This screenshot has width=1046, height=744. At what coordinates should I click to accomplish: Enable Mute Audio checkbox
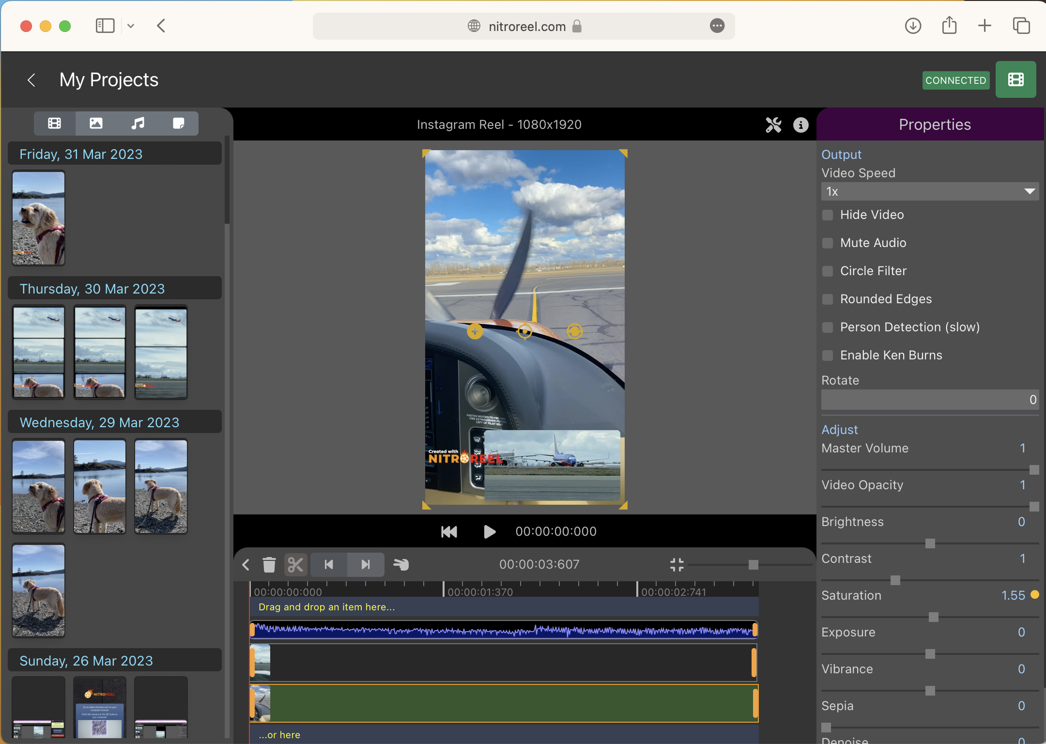[828, 243]
